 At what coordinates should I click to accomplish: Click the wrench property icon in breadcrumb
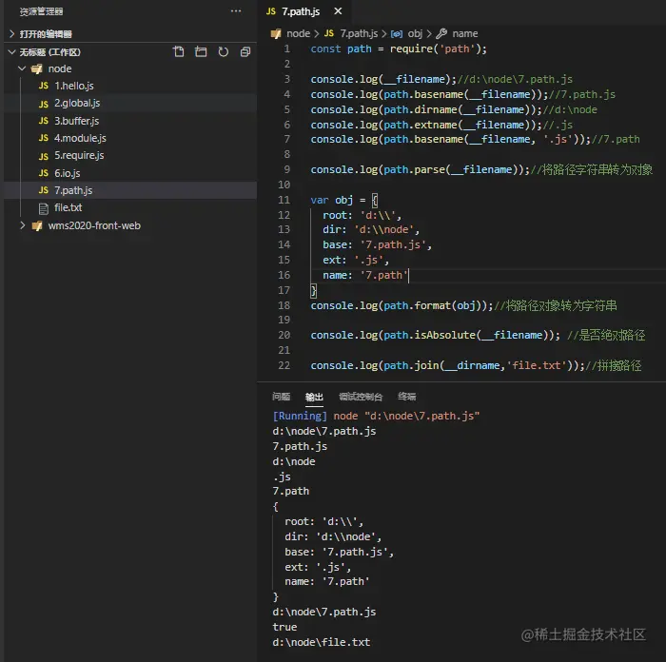pos(441,33)
